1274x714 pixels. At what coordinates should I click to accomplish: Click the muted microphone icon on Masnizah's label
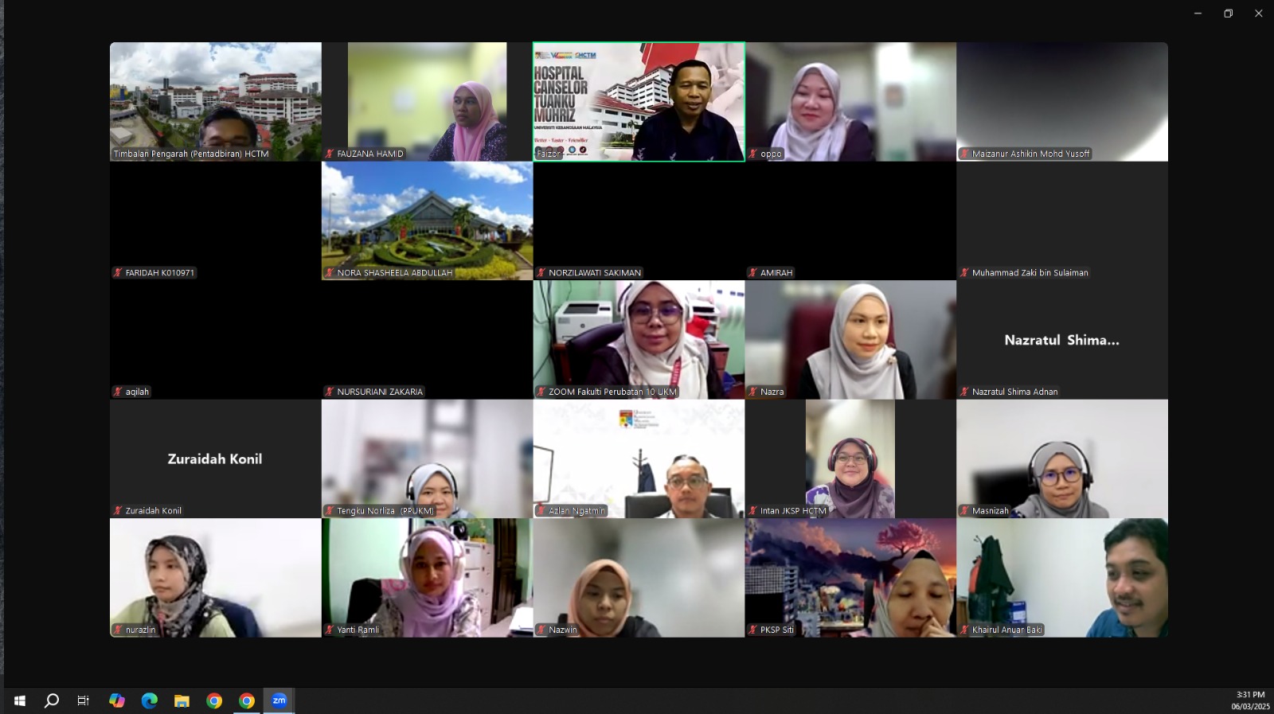click(964, 511)
